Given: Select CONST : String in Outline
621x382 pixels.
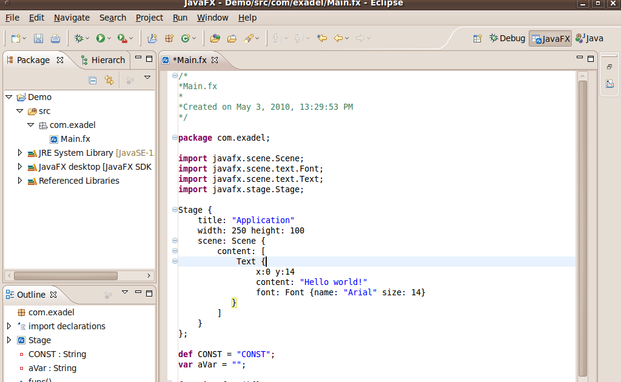Looking at the screenshot, I should 57,354.
